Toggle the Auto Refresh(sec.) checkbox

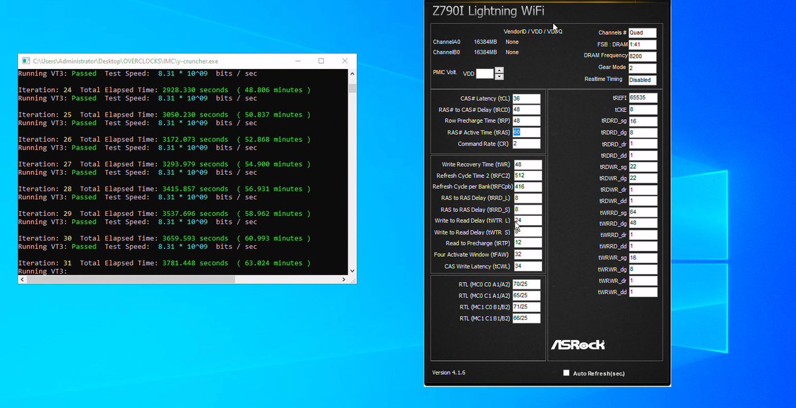566,373
